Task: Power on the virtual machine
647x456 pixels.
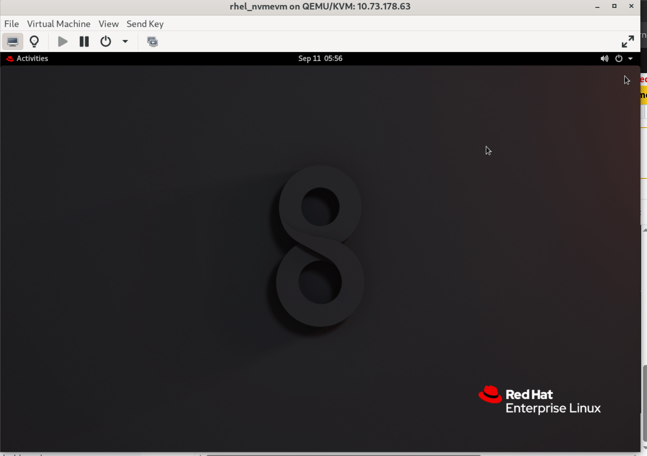Action: (x=62, y=42)
